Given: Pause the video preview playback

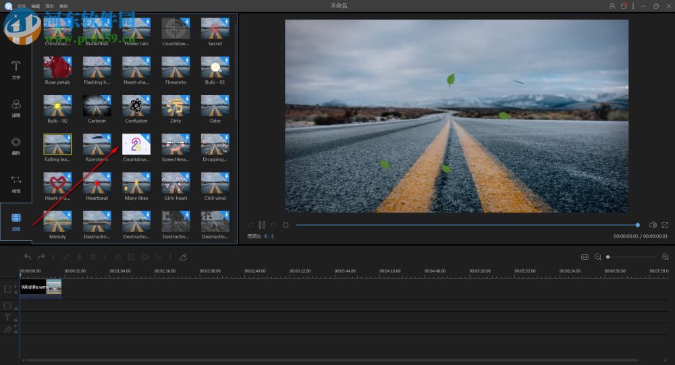Looking at the screenshot, I should (x=262, y=225).
